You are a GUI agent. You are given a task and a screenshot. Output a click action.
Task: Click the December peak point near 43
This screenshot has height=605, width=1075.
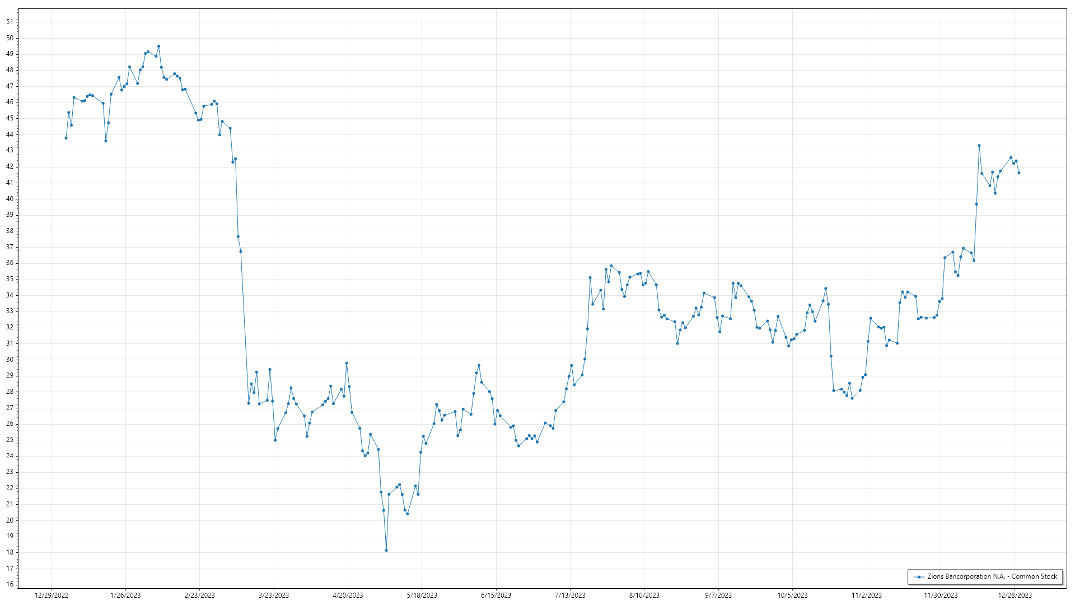pyautogui.click(x=979, y=146)
